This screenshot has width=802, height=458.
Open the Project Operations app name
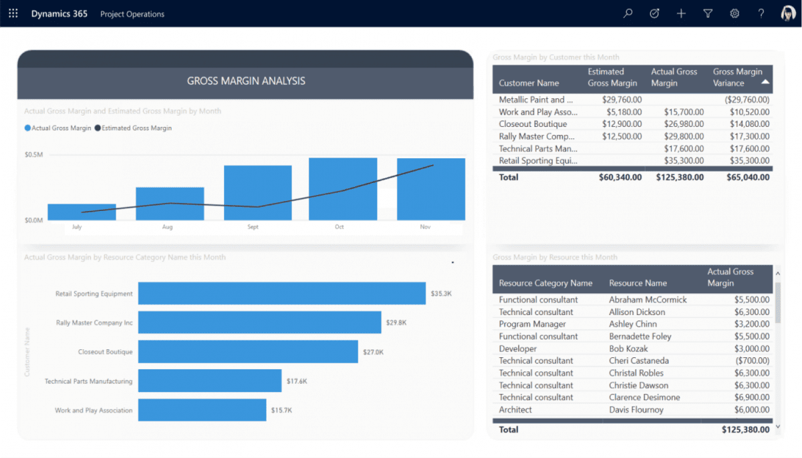click(132, 14)
